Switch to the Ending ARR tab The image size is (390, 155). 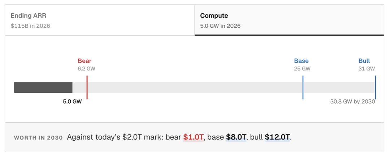coord(100,20)
